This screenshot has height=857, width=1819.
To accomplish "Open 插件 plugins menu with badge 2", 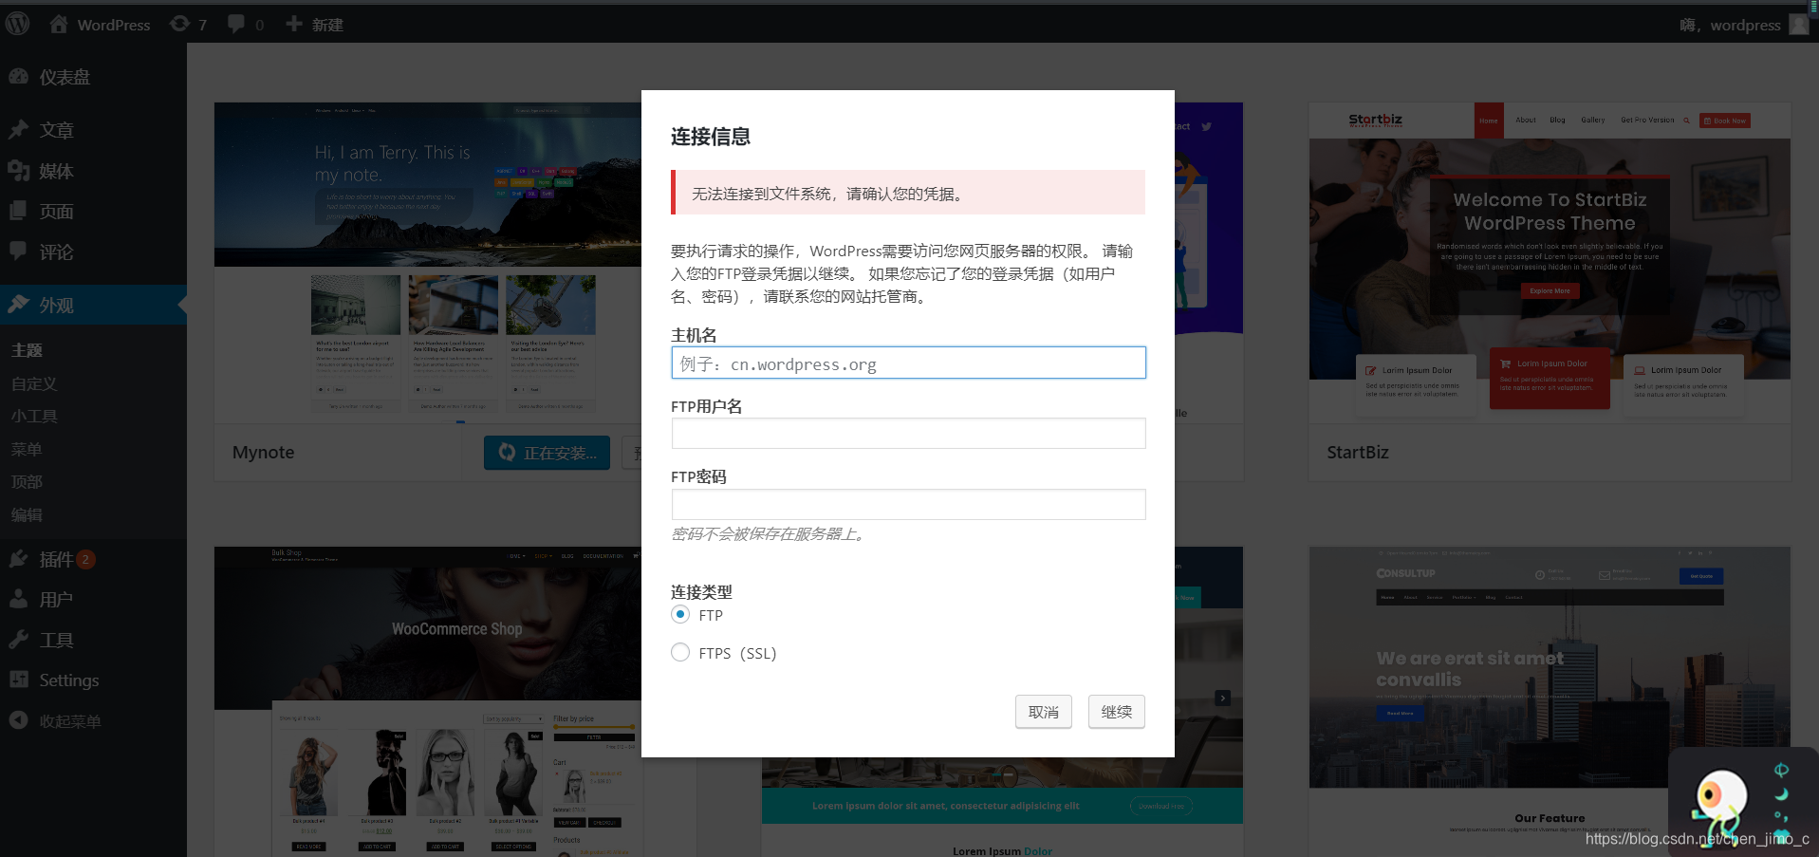I will (93, 560).
